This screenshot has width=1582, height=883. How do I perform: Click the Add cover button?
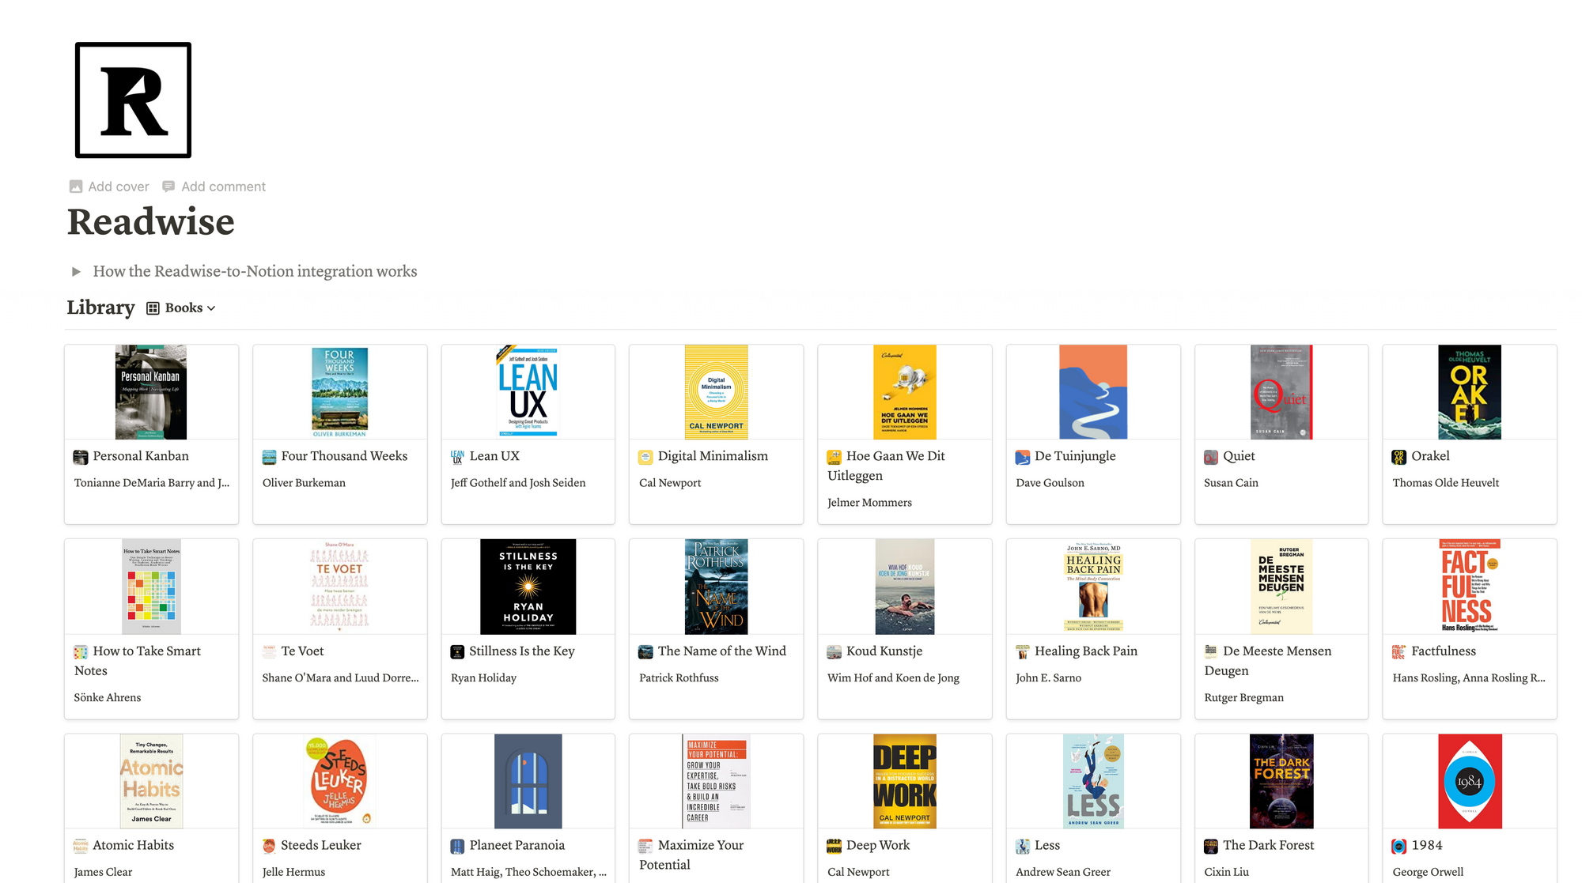pos(118,187)
